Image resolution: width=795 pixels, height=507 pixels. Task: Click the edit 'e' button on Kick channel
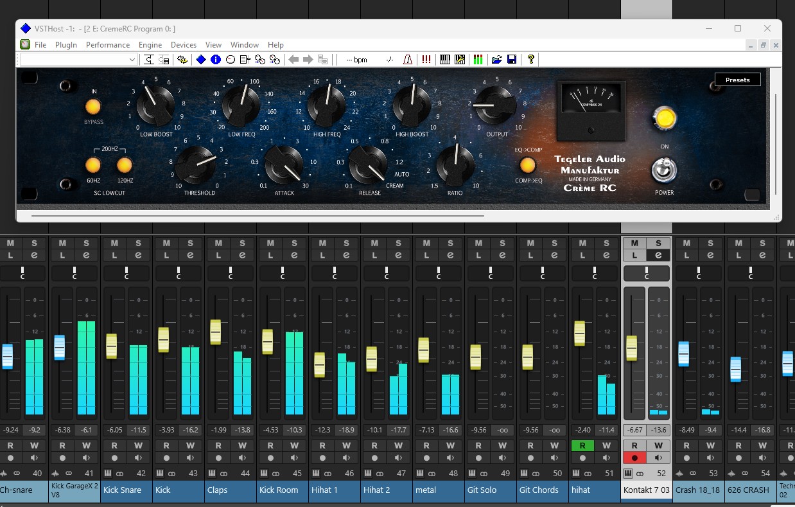click(191, 255)
